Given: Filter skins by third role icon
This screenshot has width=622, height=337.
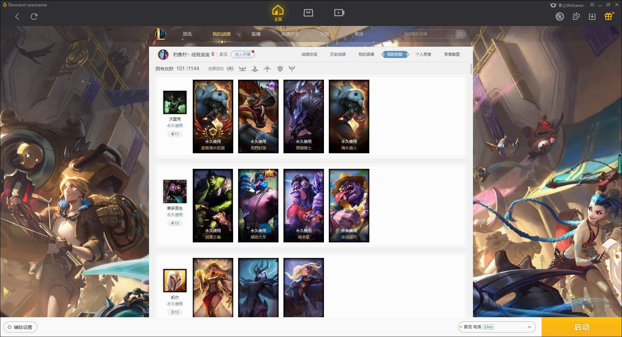Looking at the screenshot, I should (x=255, y=69).
